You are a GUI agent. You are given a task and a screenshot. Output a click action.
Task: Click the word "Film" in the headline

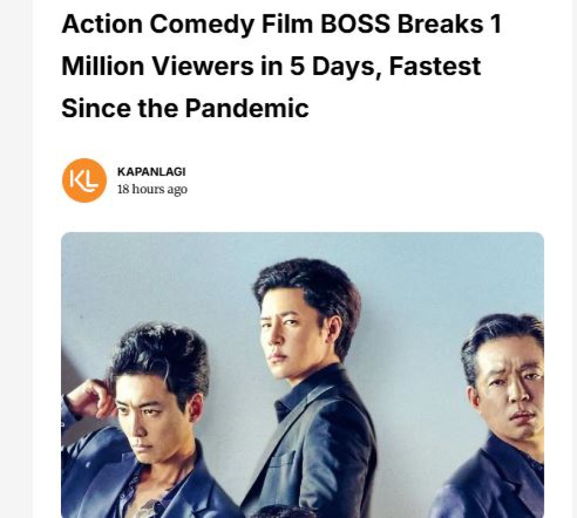287,24
